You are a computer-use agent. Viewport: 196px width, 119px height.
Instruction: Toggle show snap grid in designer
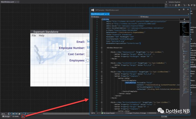pyautogui.click(x=13, y=114)
